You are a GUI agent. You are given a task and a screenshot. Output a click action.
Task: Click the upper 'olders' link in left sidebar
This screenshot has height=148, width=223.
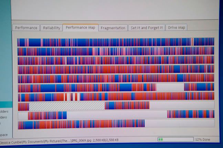pos(4,111)
